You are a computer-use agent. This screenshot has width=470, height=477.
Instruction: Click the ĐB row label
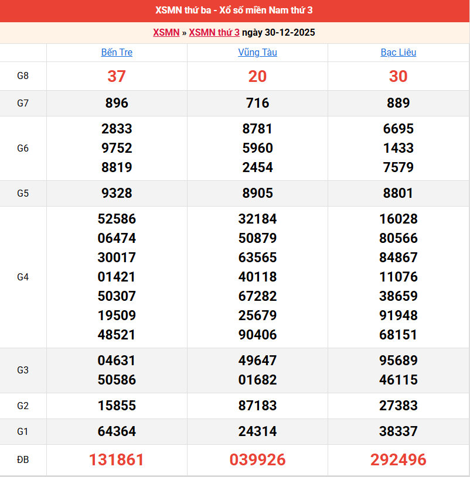(23, 460)
